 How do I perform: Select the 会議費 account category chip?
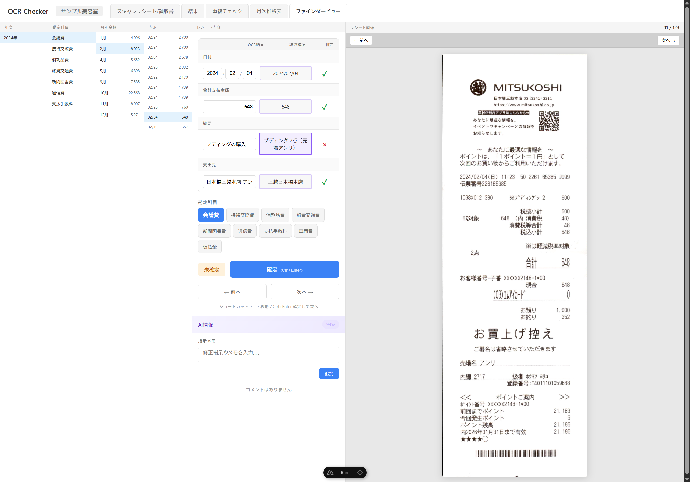click(x=211, y=215)
